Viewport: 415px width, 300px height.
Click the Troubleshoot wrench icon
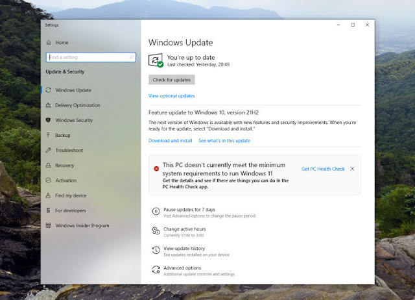coord(48,150)
